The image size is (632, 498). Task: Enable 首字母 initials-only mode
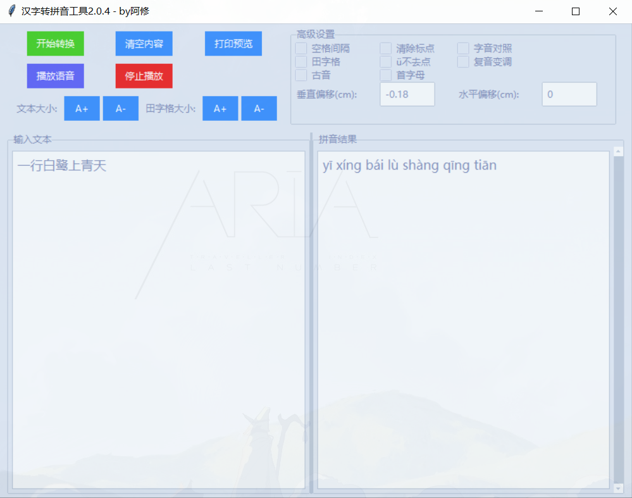tap(385, 75)
